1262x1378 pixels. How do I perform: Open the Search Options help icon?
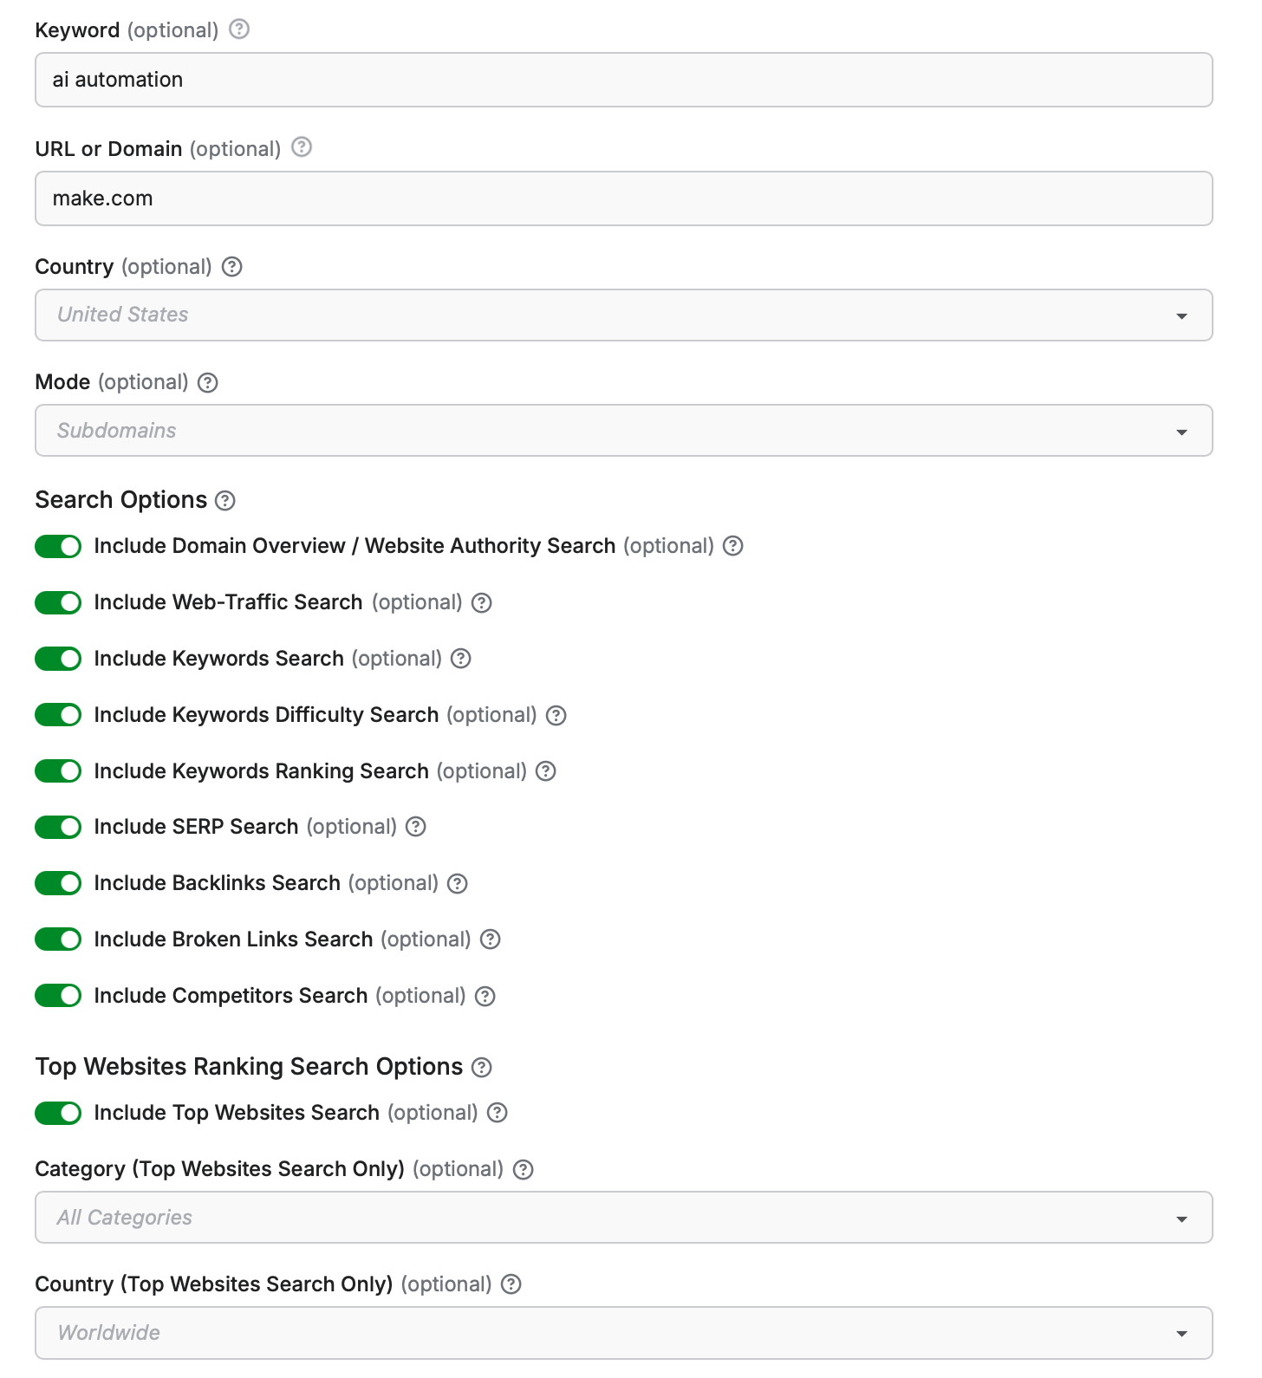point(225,500)
